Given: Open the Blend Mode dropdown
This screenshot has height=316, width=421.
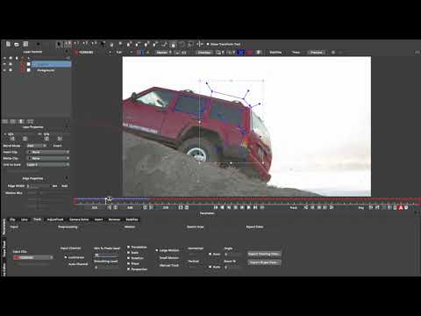Looking at the screenshot, I should (x=37, y=146).
